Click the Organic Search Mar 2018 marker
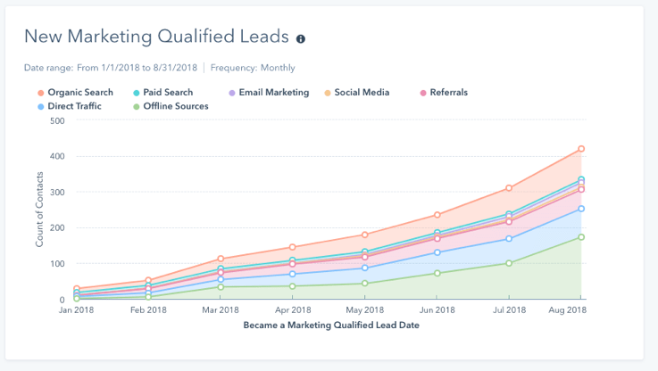This screenshot has width=658, height=371. point(221,259)
